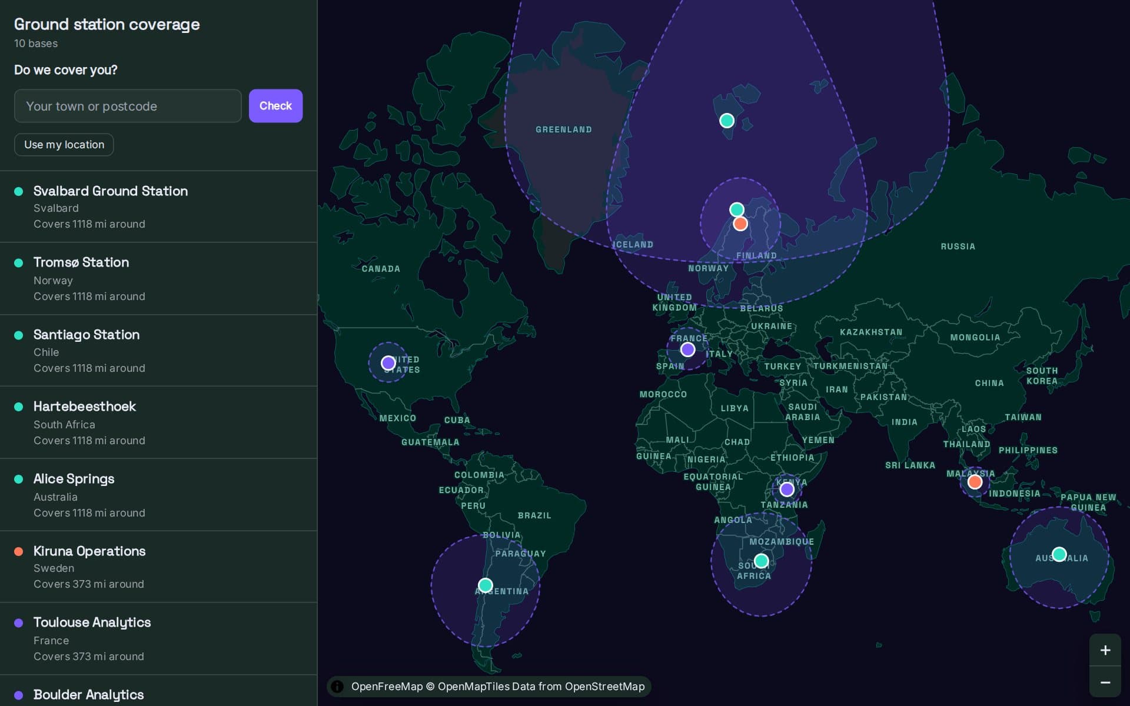Screen dimensions: 1130x706
Task: Click the purple Toulouse marker in France
Action: click(x=687, y=349)
